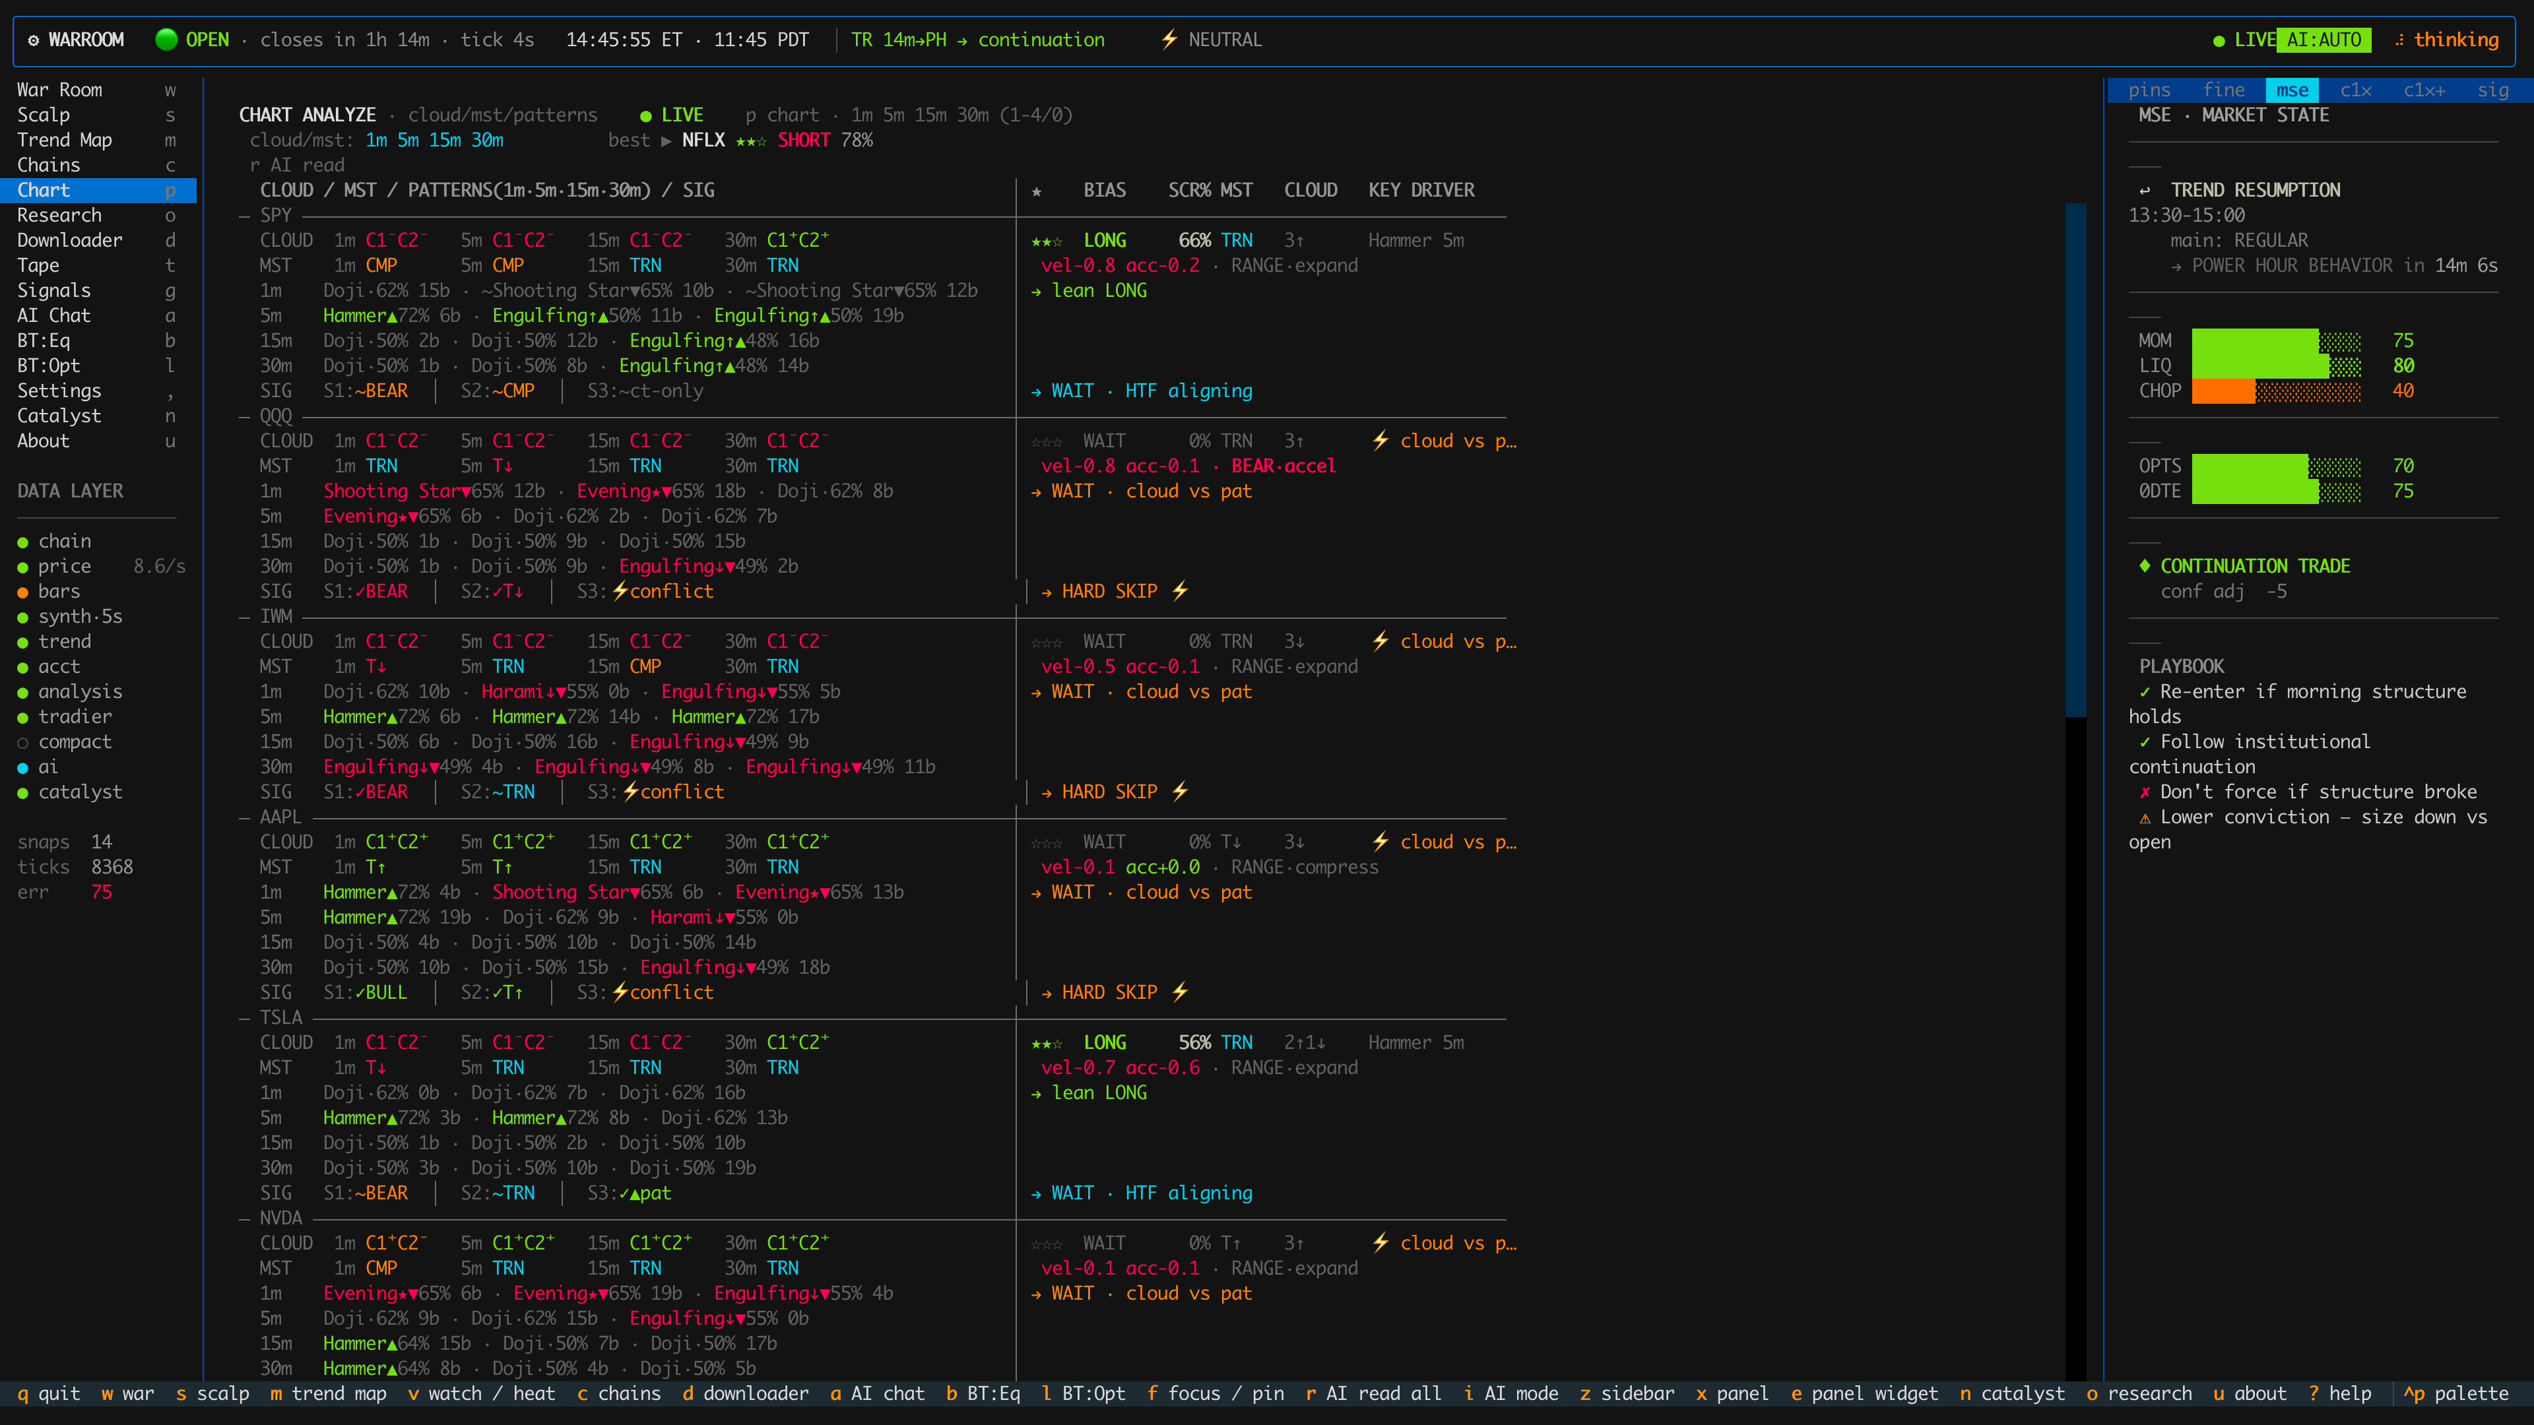Toggle the compact data layer option

22,744
